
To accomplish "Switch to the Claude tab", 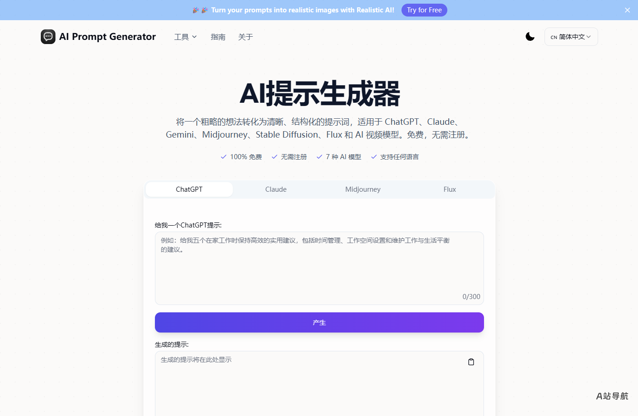I will pyautogui.click(x=276, y=189).
